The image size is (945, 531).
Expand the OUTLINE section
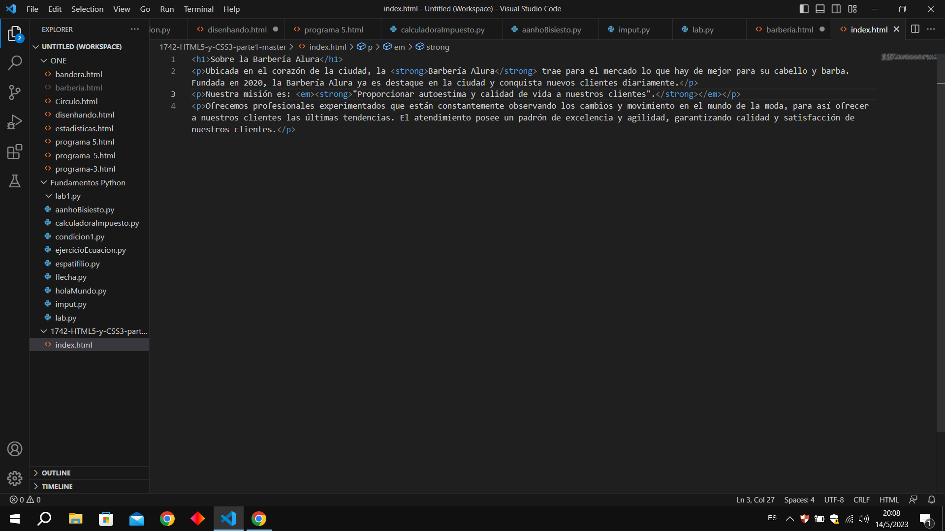(89, 473)
